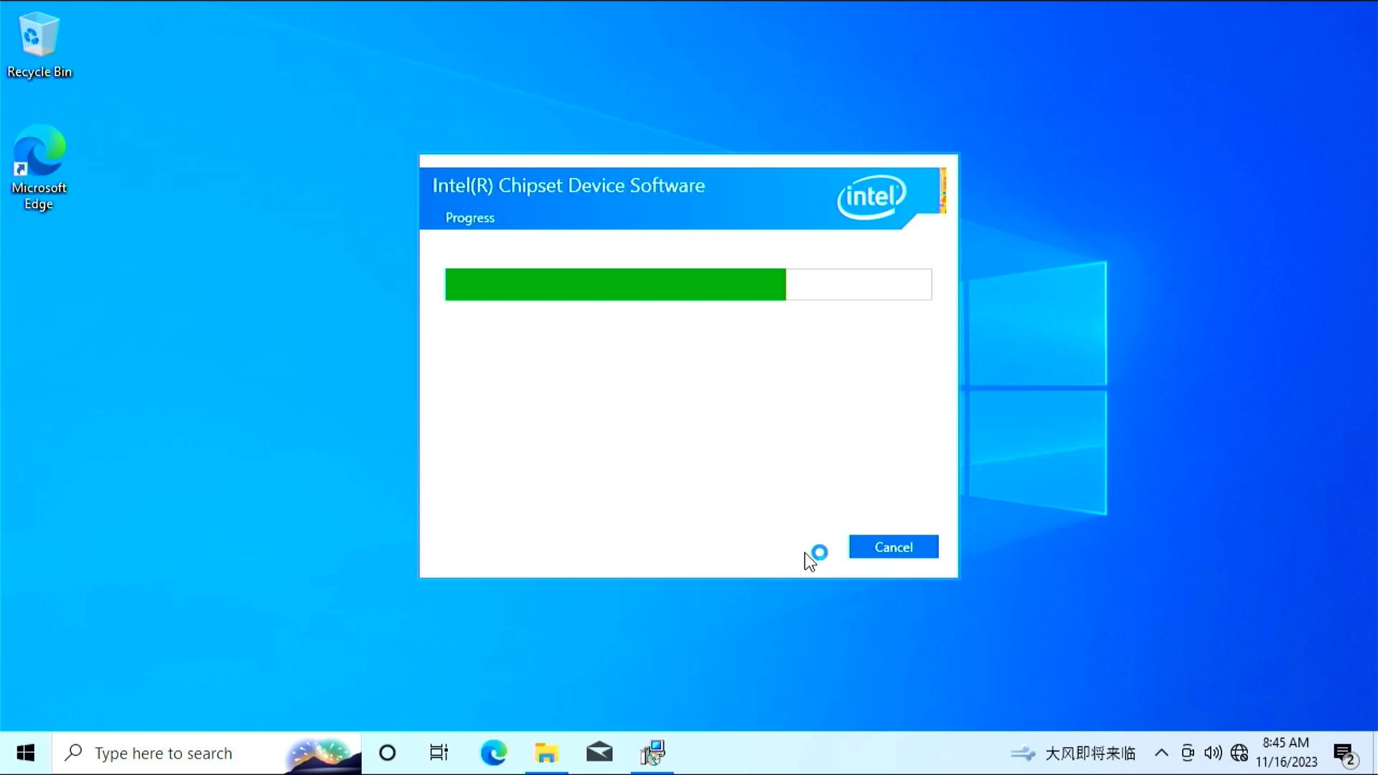The width and height of the screenshot is (1378, 775).
Task: Click the volume speaker tray icon
Action: coord(1213,753)
